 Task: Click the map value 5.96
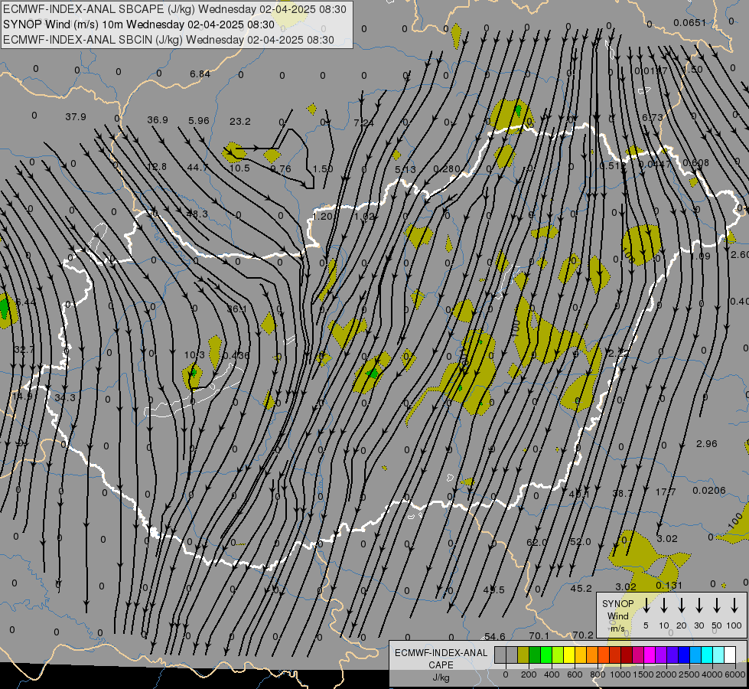(199, 120)
